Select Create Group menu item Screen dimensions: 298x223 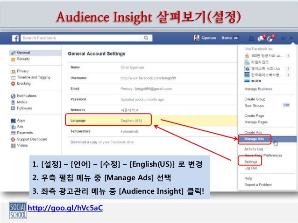[255, 99]
